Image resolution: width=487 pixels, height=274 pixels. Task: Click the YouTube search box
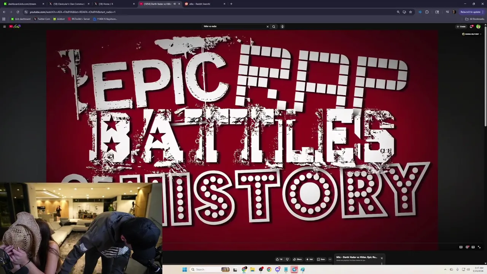pos(234,26)
